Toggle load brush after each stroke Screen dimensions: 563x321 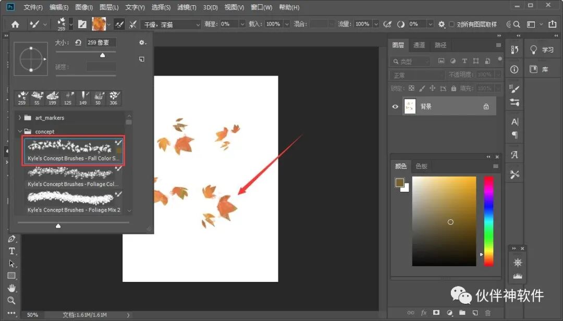(x=119, y=24)
